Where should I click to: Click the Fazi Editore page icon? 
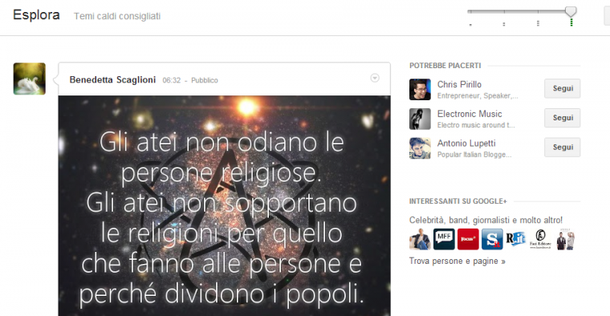(x=540, y=239)
